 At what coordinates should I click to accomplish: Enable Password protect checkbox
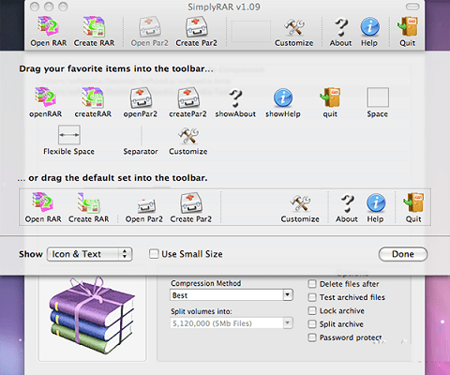pos(312,337)
